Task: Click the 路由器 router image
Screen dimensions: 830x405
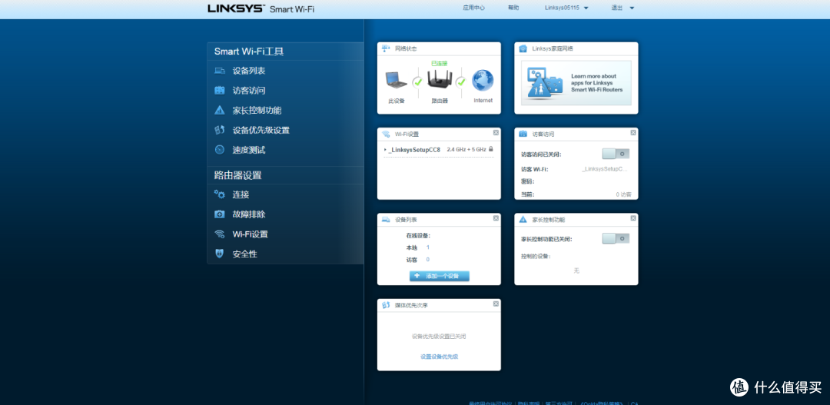Action: point(440,81)
